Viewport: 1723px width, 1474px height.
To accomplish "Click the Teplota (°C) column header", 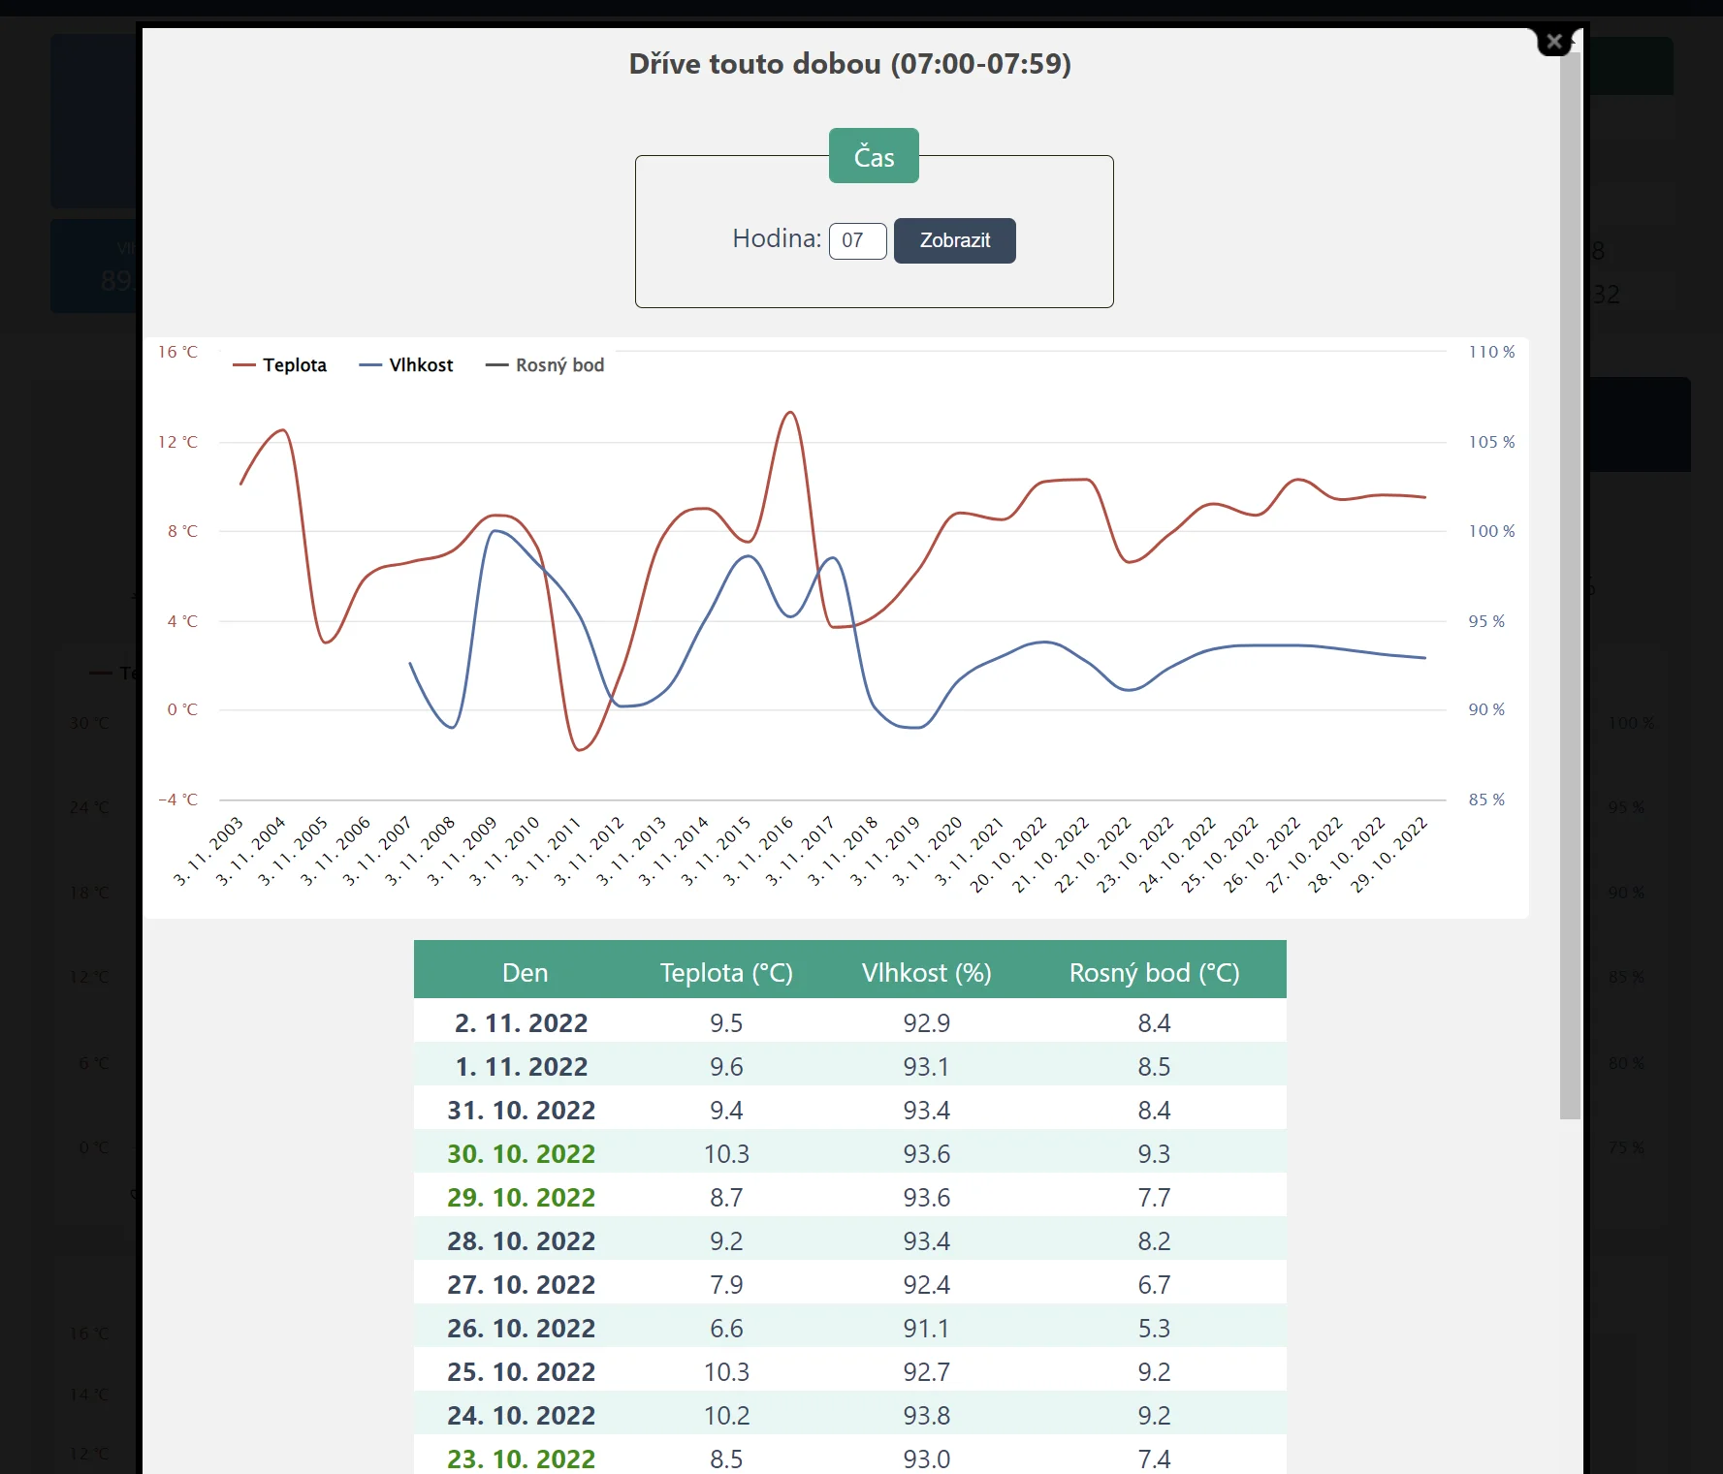I will point(726,973).
